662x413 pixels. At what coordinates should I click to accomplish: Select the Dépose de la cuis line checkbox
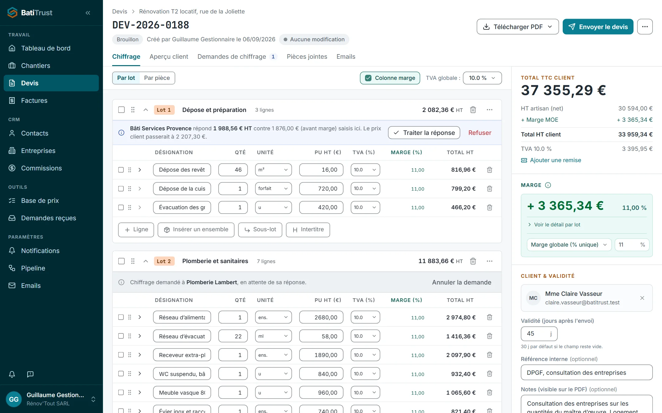[121, 189]
